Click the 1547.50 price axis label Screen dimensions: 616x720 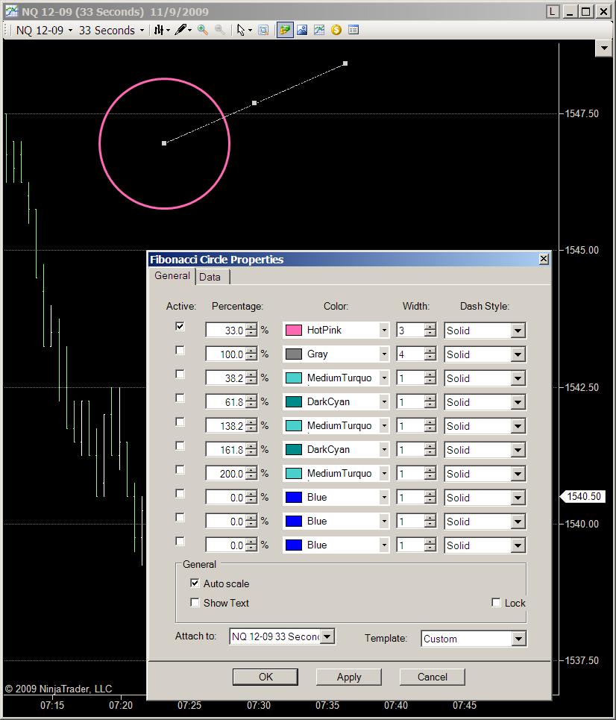[x=582, y=114]
